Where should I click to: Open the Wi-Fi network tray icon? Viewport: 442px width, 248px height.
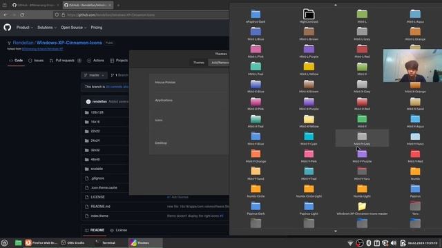(350, 242)
